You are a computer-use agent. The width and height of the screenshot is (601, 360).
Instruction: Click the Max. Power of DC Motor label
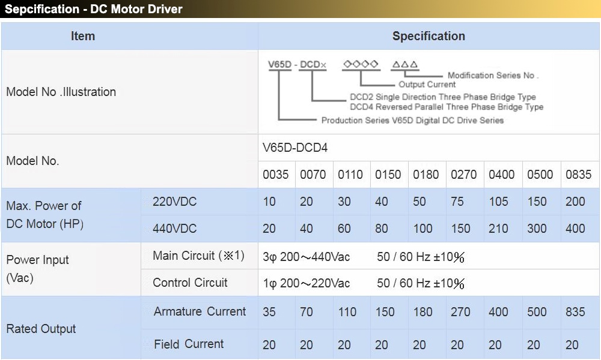click(x=45, y=215)
